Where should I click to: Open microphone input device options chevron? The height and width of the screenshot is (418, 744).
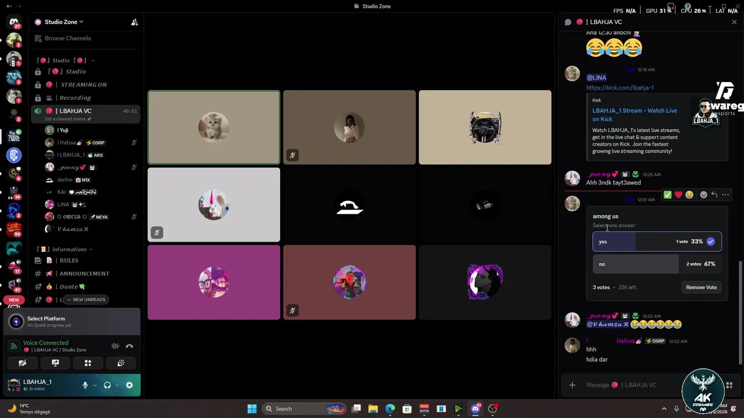[x=94, y=385]
